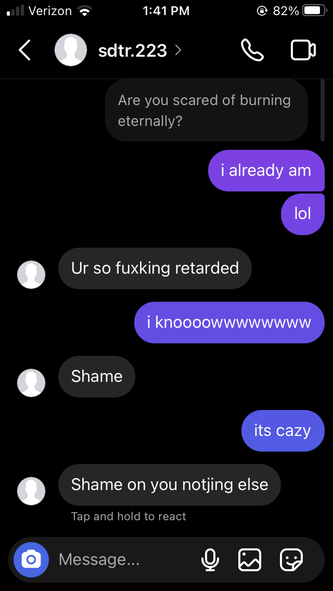Viewport: 333px width, 591px height.
Task: Tap the sdtr.223 header profile picture
Action: tap(71, 50)
